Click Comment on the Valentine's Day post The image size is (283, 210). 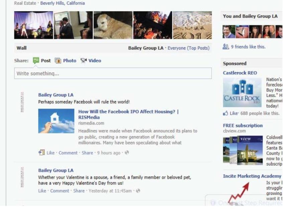click(x=60, y=191)
